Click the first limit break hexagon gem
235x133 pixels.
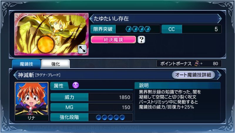click(x=129, y=29)
